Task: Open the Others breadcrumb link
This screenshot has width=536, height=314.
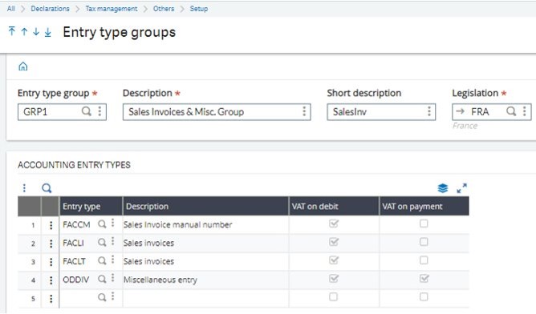Action: pos(164,9)
